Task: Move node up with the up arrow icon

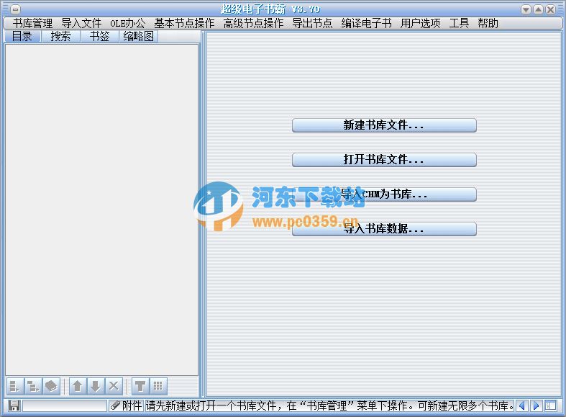Action: tap(78, 386)
